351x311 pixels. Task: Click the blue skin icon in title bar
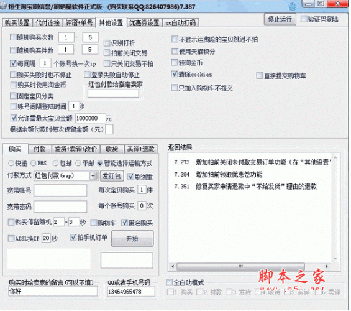point(293,6)
